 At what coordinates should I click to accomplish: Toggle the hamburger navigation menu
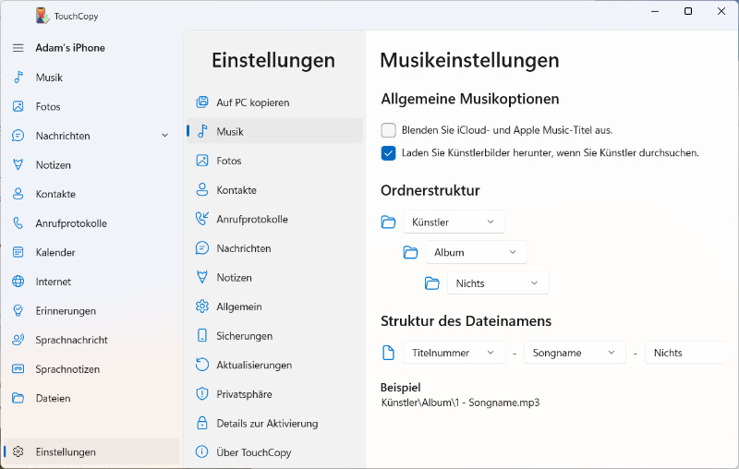click(x=18, y=48)
